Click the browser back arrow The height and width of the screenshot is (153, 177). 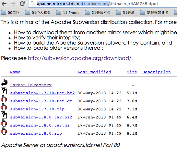pyautogui.click(x=4, y=4)
